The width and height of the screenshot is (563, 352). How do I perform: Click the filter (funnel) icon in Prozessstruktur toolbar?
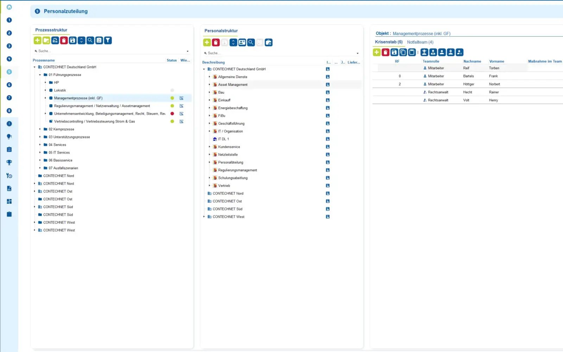pos(108,40)
